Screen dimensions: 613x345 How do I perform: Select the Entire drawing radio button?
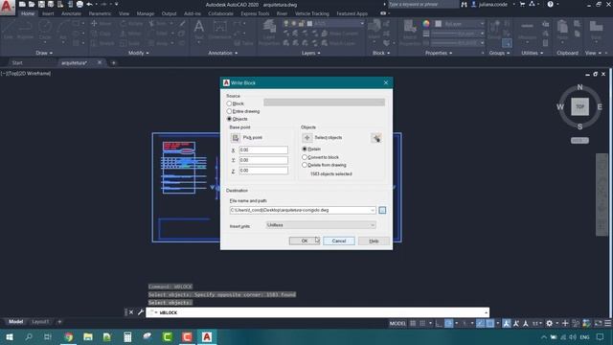pos(229,111)
